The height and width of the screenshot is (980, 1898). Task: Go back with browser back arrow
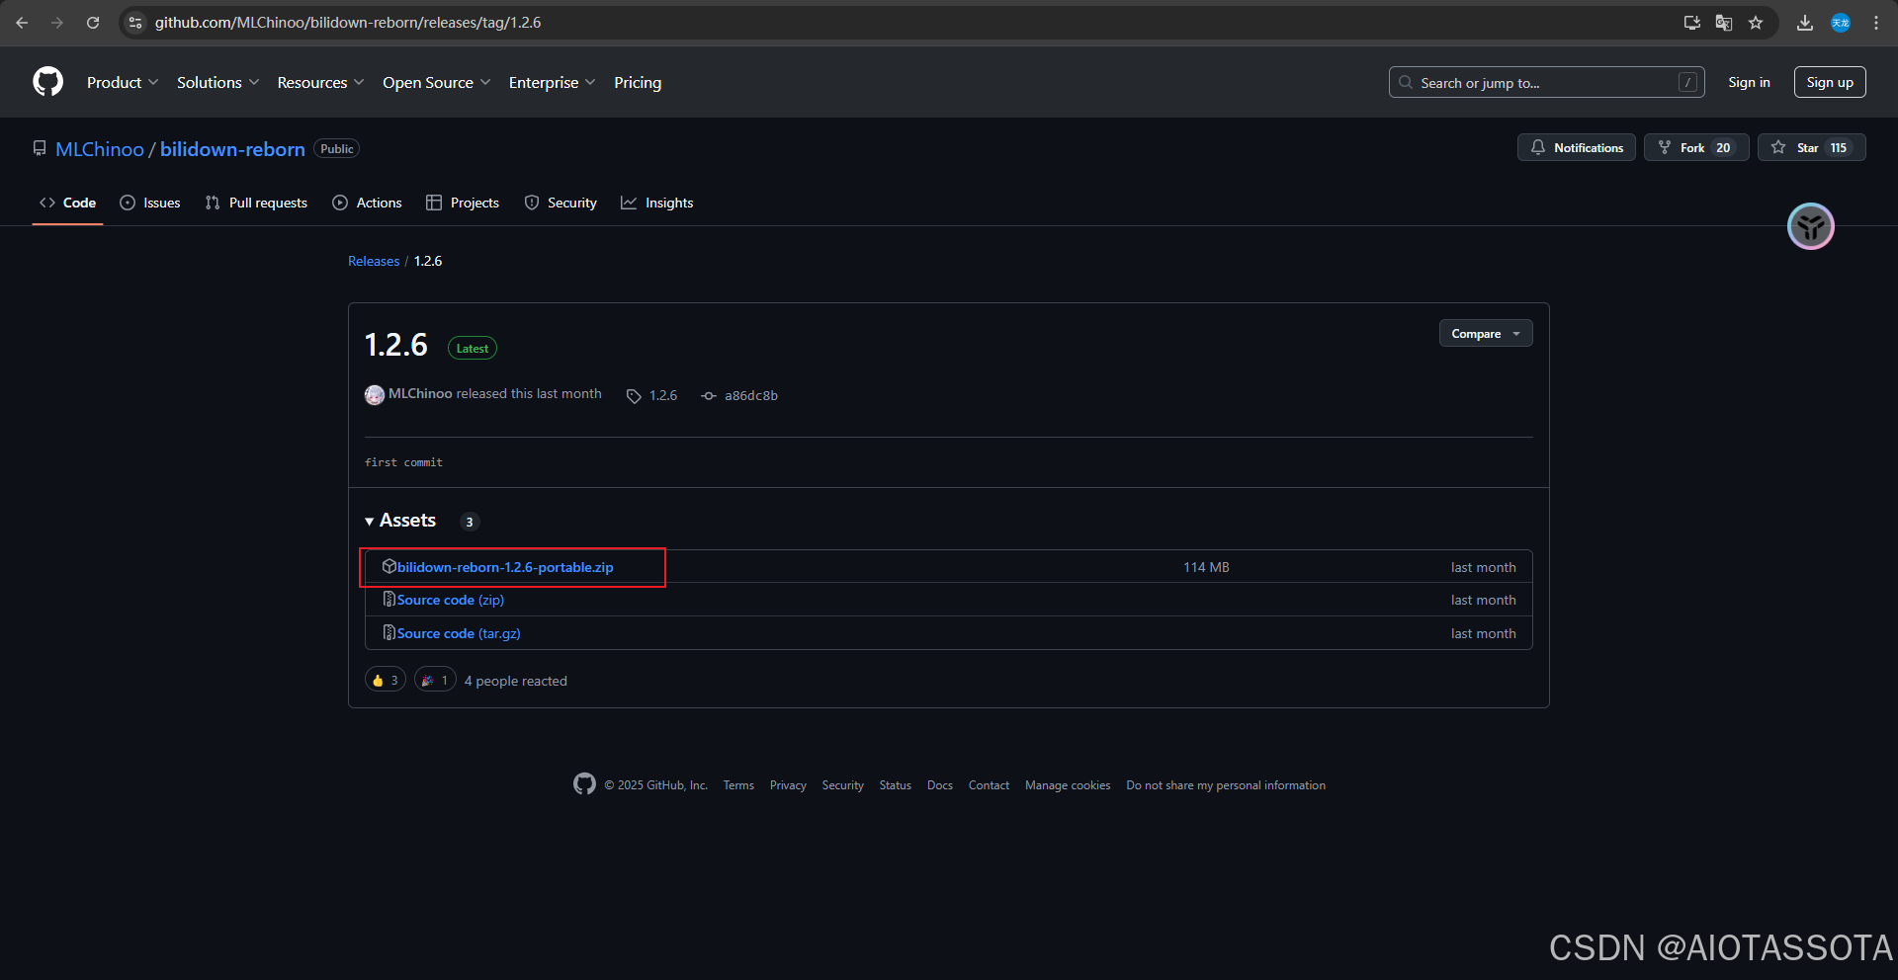[x=22, y=23]
